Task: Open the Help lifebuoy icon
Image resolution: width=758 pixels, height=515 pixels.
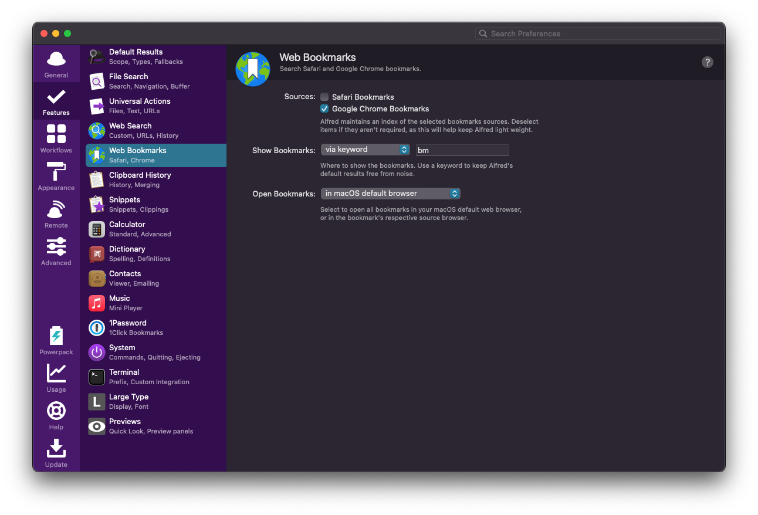Action: click(56, 411)
